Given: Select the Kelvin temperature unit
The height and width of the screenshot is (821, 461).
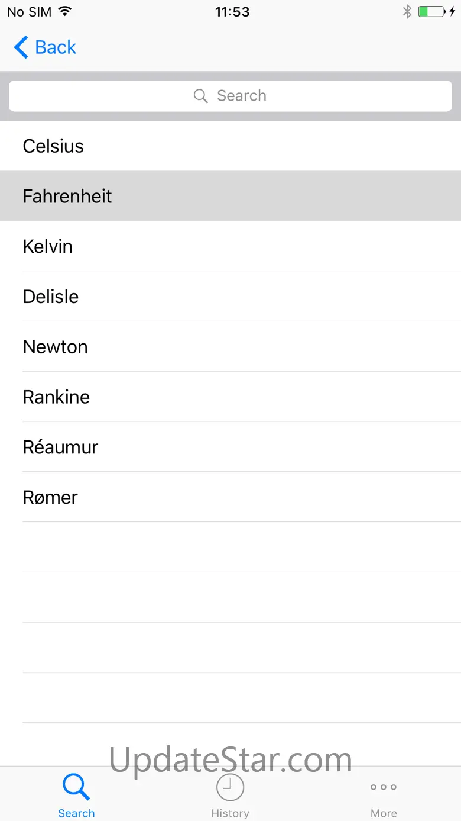Looking at the screenshot, I should tap(48, 246).
